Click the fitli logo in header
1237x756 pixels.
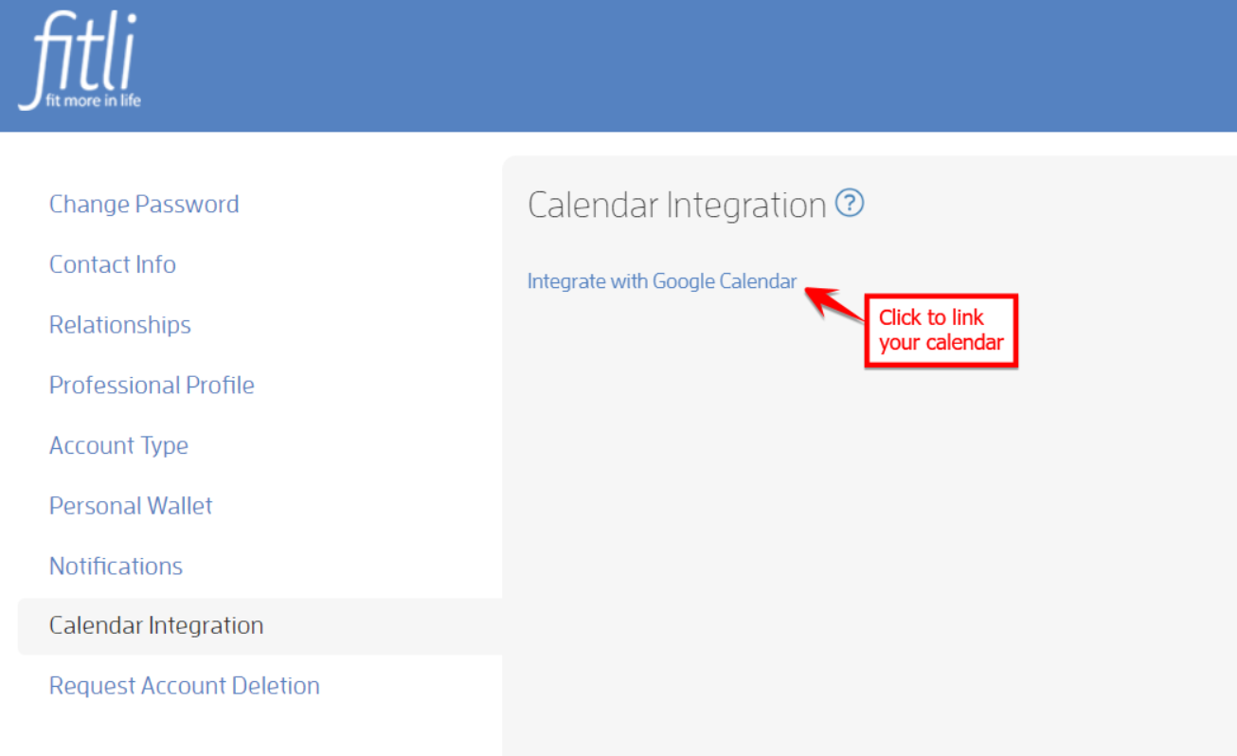81,61
